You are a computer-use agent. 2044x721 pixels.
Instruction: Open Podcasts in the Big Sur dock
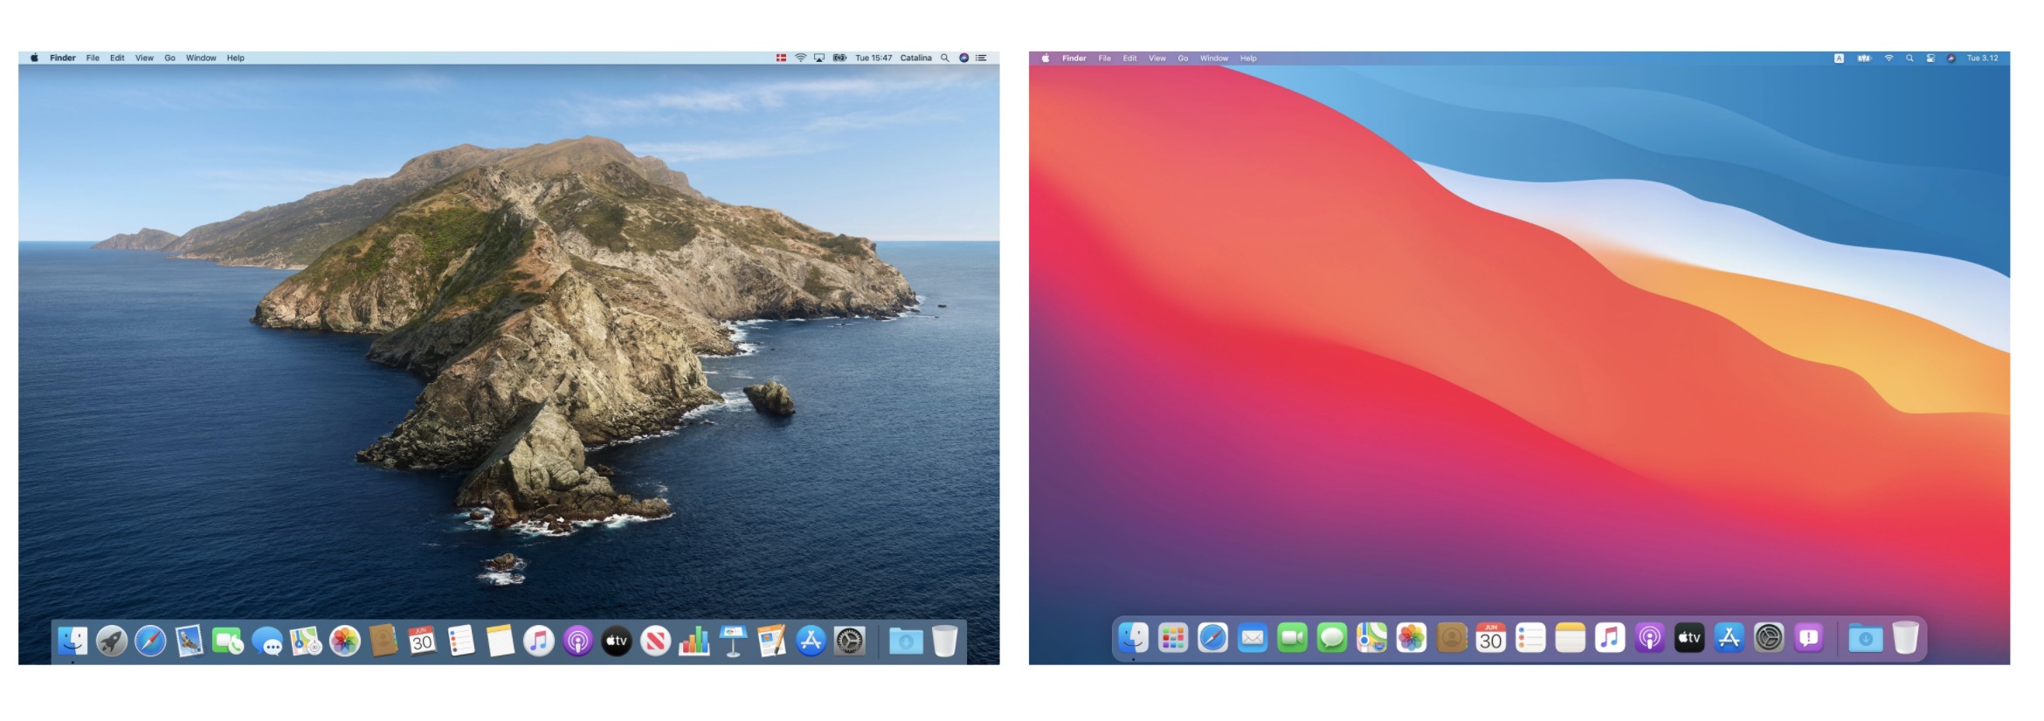(x=1649, y=638)
